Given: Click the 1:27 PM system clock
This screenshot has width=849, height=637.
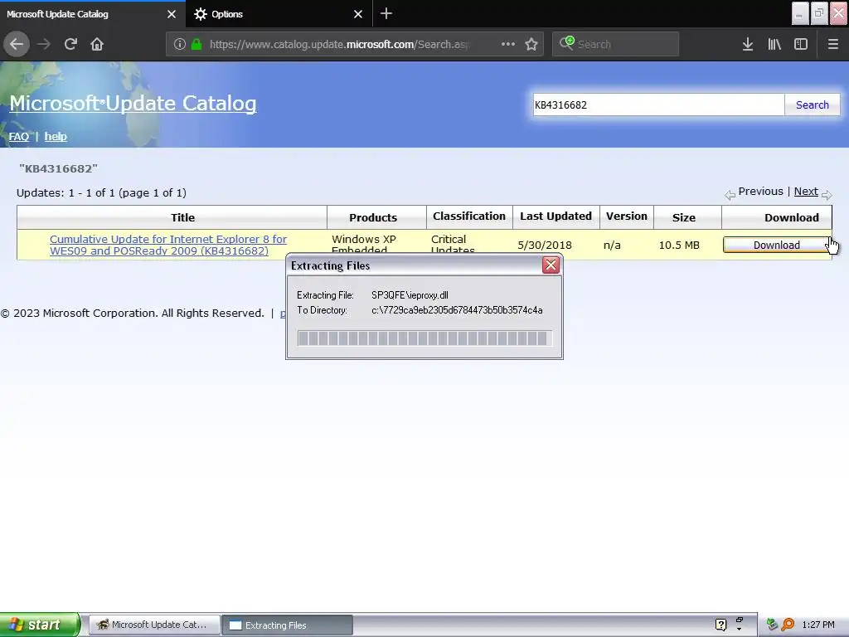Looking at the screenshot, I should [x=818, y=625].
